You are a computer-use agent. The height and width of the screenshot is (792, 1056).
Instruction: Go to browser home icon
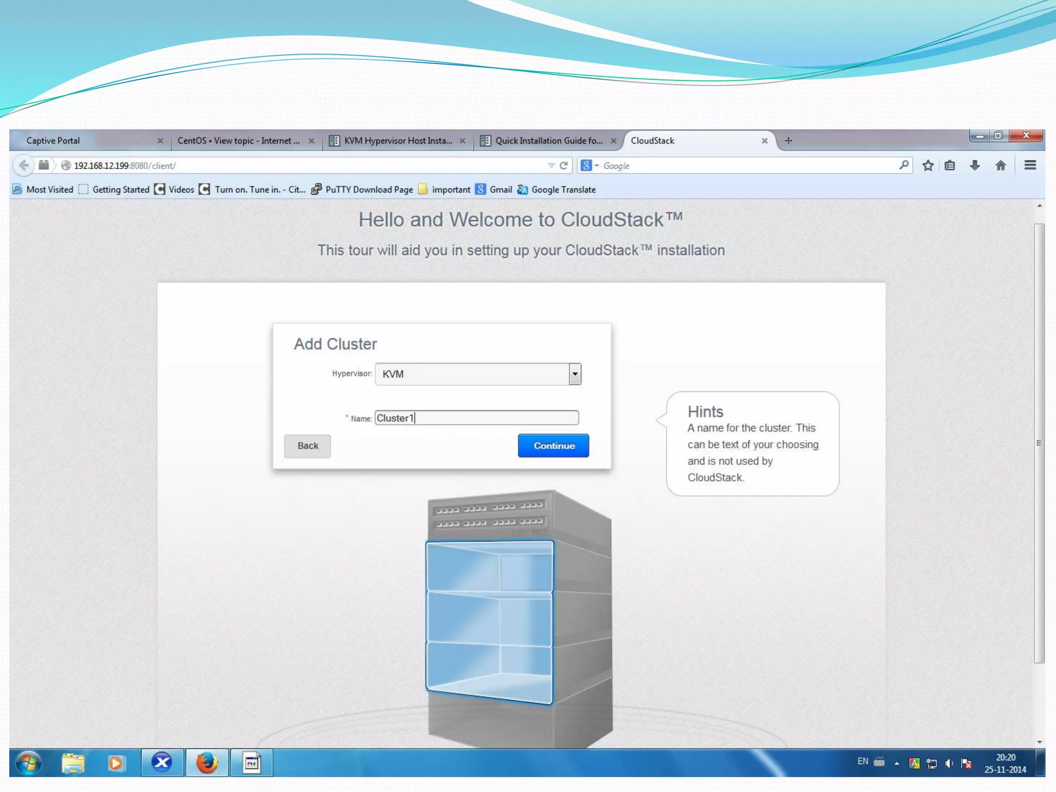coord(1000,166)
